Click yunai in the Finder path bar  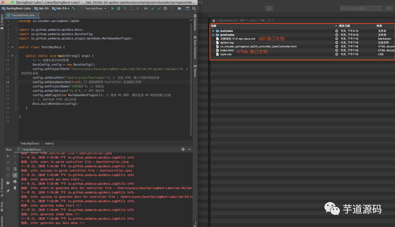coord(252,21)
